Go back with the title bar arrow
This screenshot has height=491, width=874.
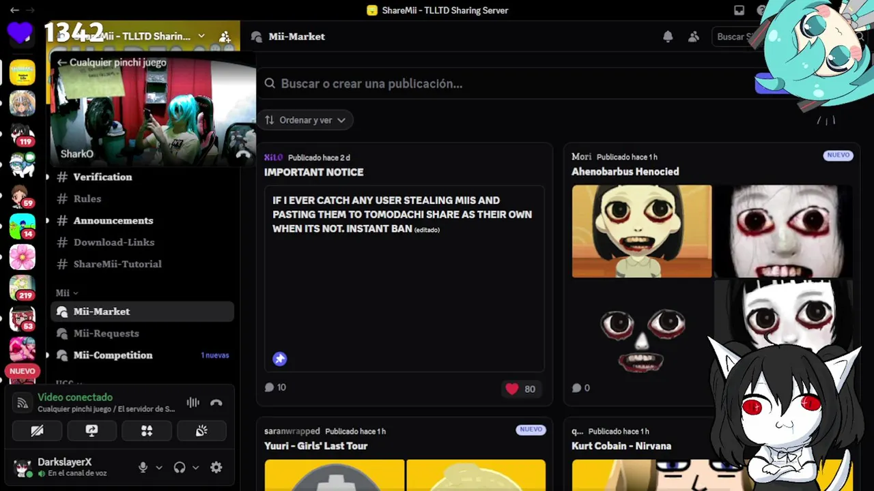click(x=14, y=10)
